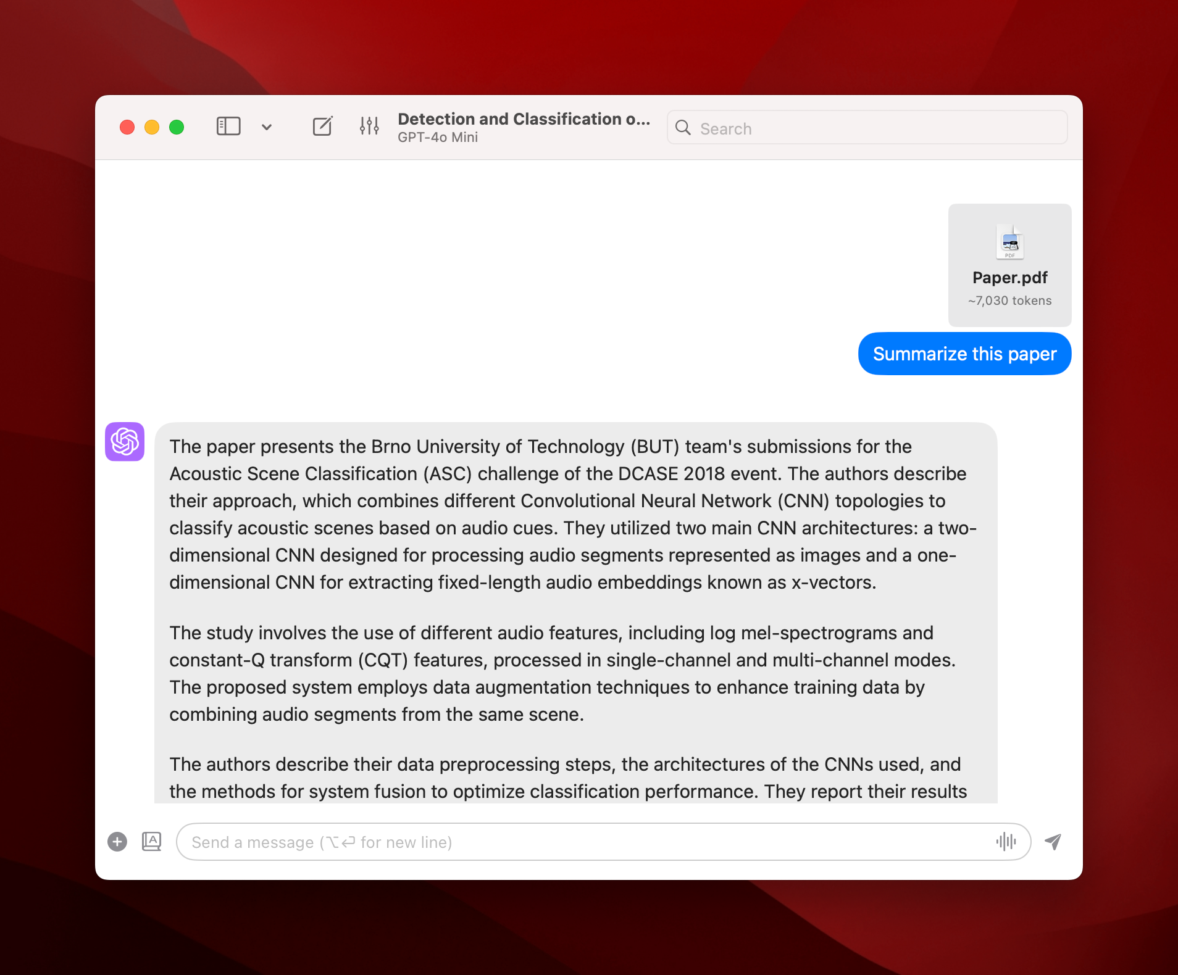This screenshot has height=975, width=1178.
Task: Click the chat title 'Detection and Classification'
Action: 524,118
